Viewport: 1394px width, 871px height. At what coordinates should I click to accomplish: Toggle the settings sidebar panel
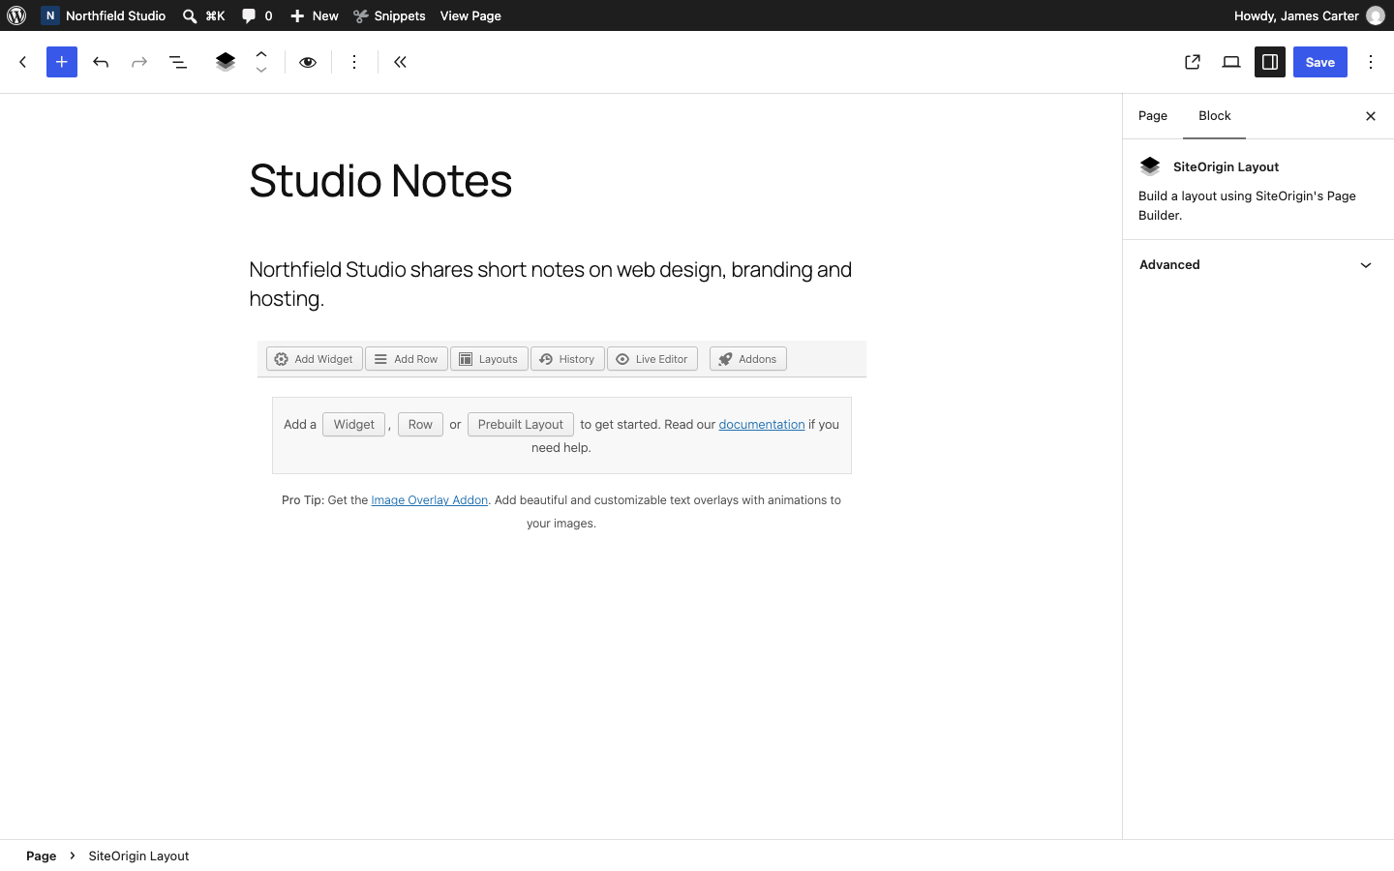pyautogui.click(x=1270, y=62)
